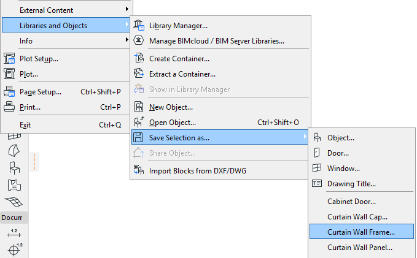Choose Drawing Title from save options

351,184
